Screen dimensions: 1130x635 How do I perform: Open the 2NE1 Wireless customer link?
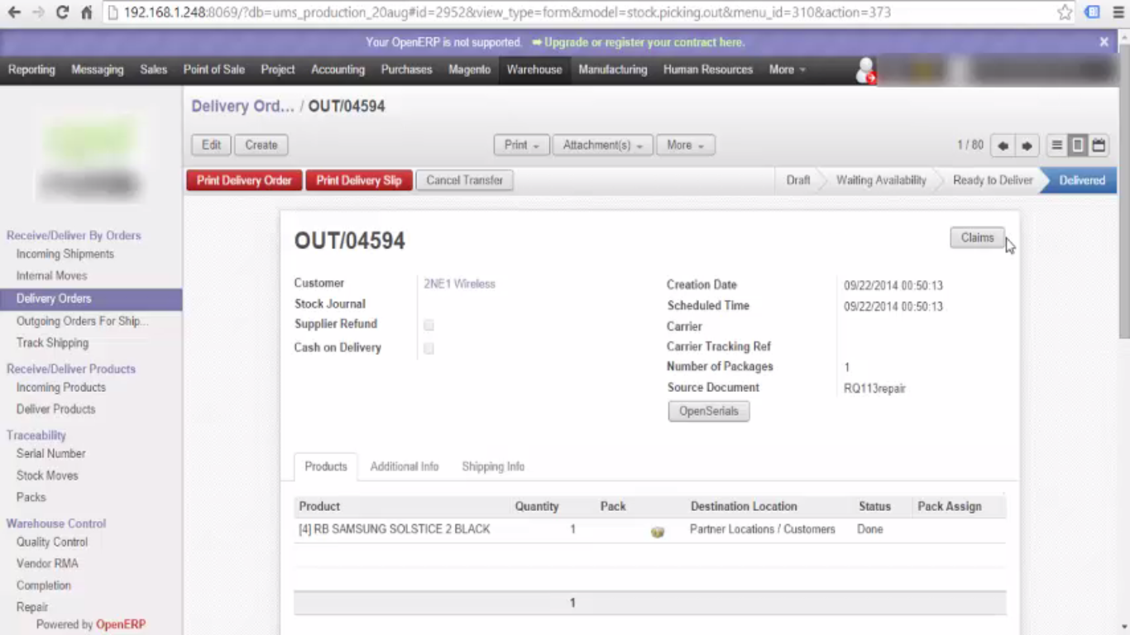pyautogui.click(x=459, y=284)
